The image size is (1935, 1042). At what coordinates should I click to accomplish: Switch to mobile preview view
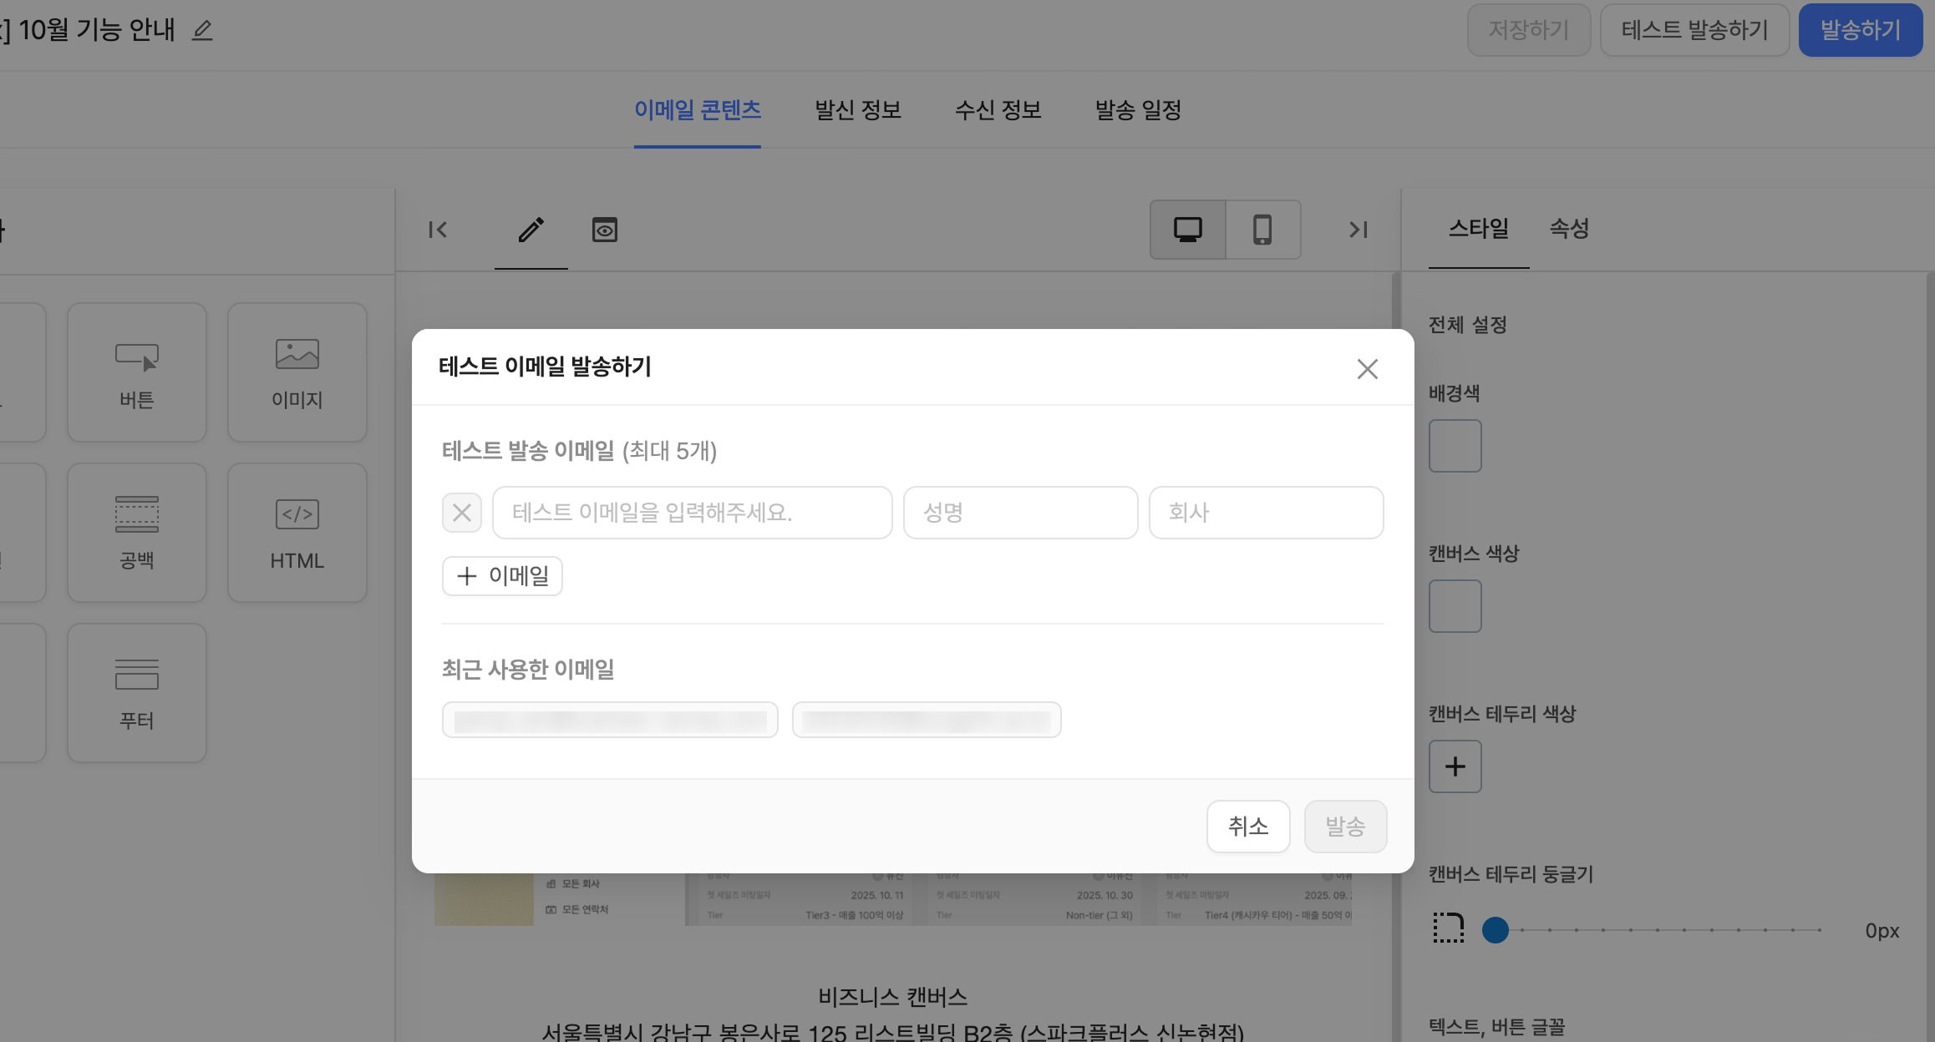(1262, 230)
